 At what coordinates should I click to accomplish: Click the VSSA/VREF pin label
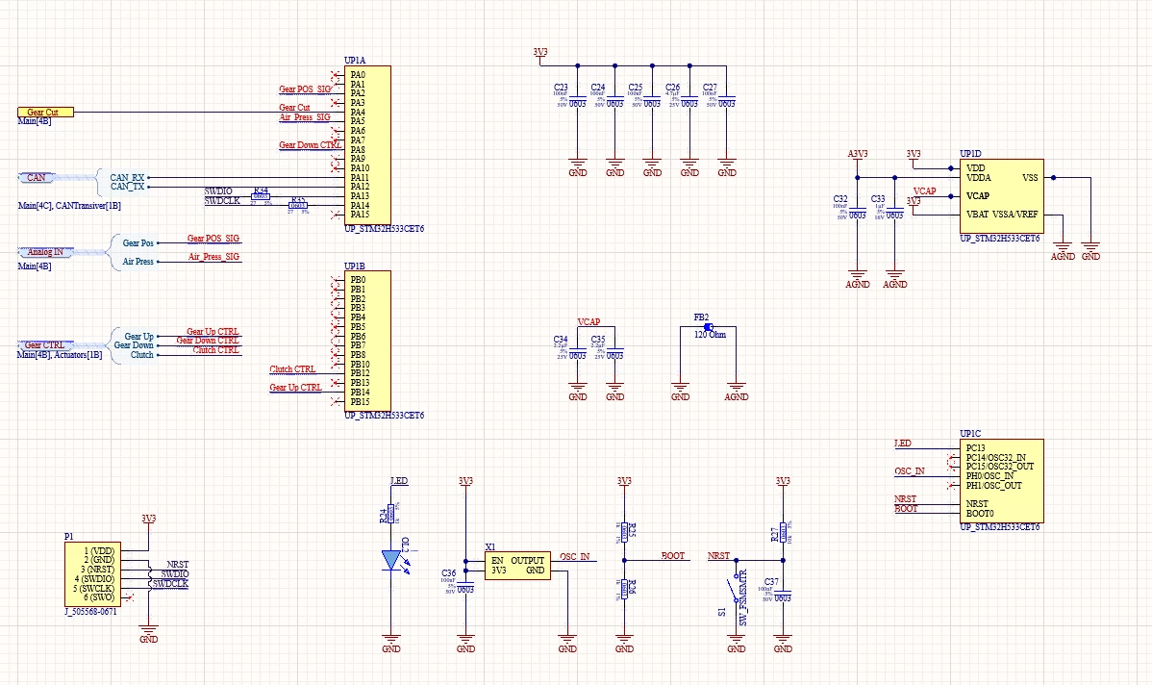point(1015,215)
